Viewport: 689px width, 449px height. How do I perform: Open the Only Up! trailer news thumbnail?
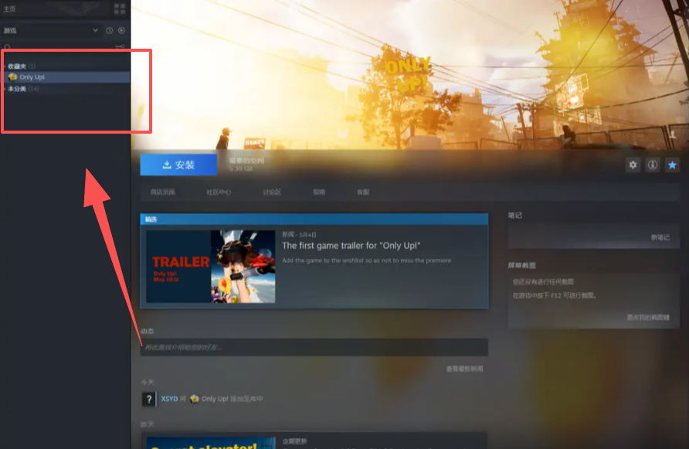tap(211, 267)
